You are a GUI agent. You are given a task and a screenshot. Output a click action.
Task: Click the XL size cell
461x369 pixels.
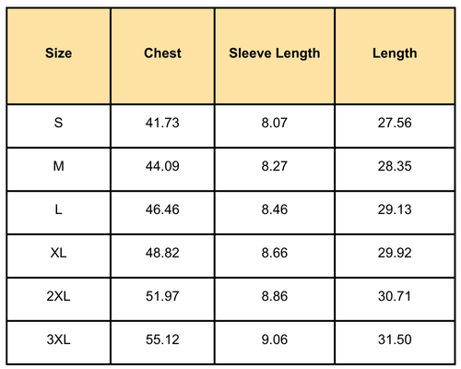click(x=58, y=256)
